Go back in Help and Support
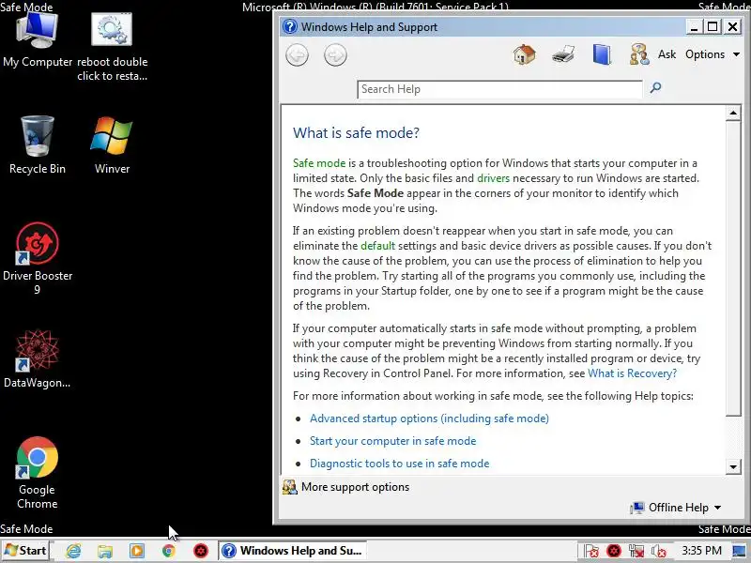 297,55
